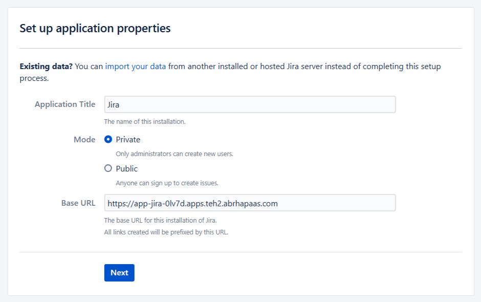
Task: Click 'All links created will be prefixed' hint
Action: (166, 232)
